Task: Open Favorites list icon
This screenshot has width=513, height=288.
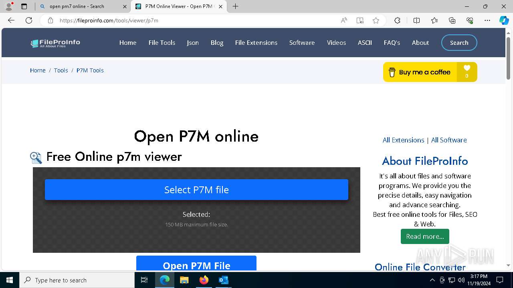Action: 434,20
